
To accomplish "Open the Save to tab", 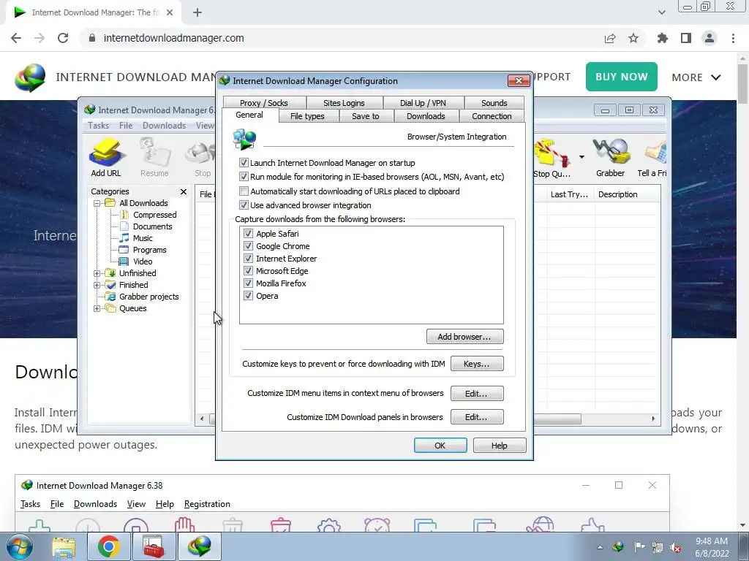I will coord(366,116).
